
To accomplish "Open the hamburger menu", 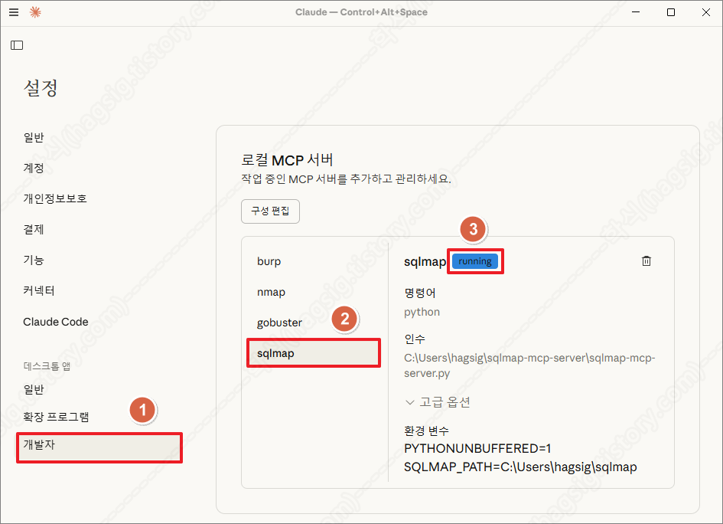I will [x=14, y=12].
